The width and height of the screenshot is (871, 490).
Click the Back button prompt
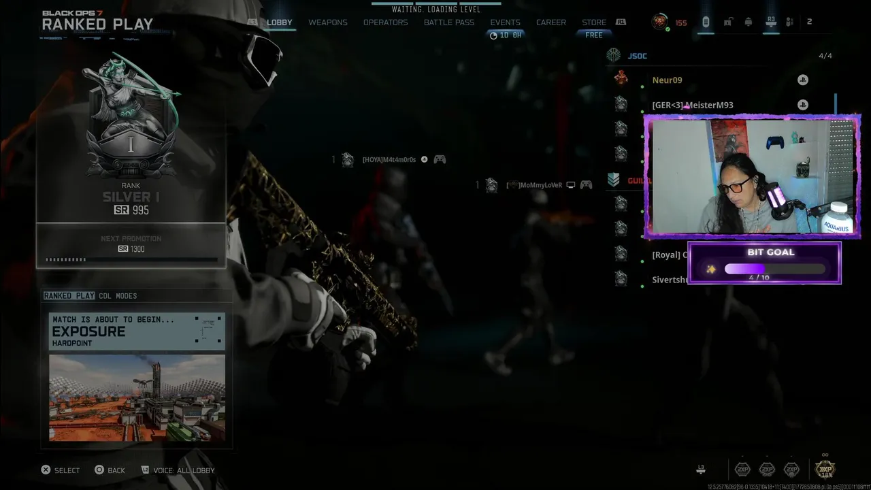click(x=110, y=470)
